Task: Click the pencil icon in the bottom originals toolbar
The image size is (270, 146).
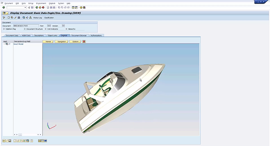Action: (x=7, y=141)
